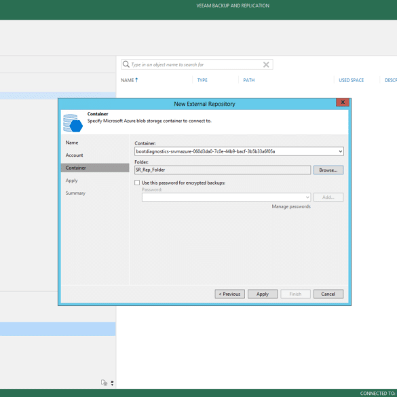397x397 pixels.
Task: Sort by the USED SPACE column header
Action: tap(351, 80)
